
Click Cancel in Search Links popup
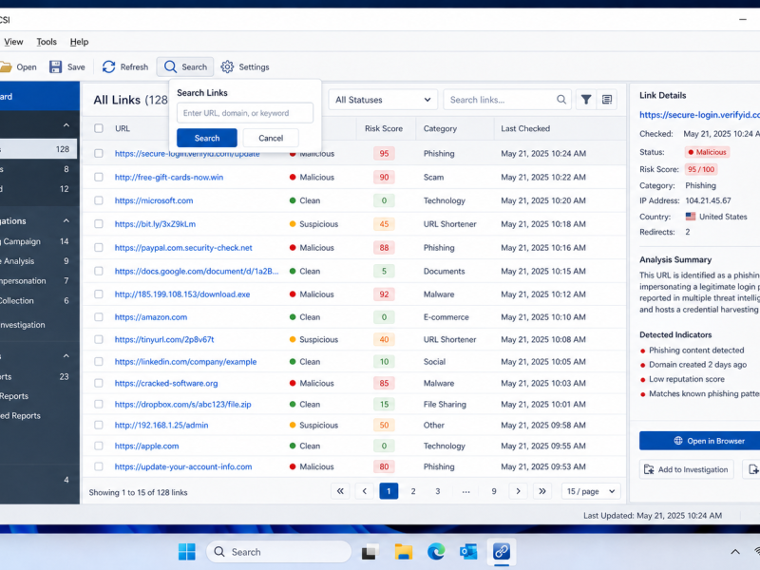click(271, 138)
